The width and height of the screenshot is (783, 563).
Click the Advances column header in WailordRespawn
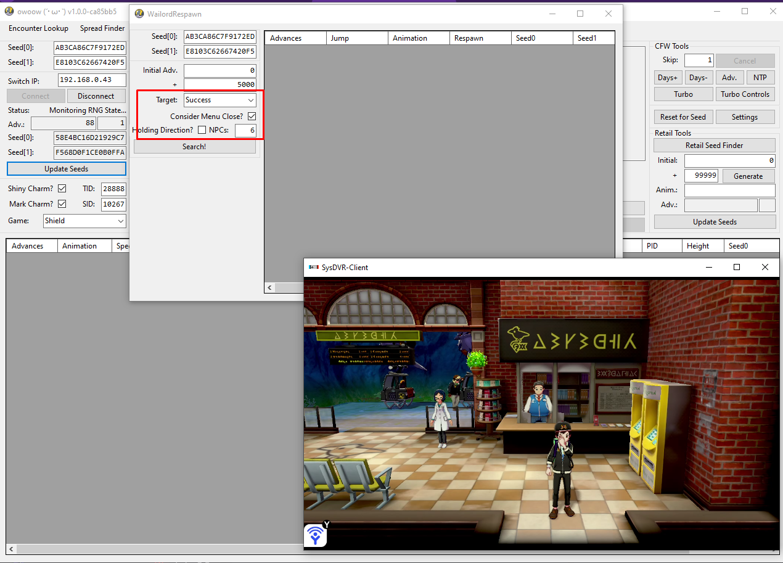295,38
